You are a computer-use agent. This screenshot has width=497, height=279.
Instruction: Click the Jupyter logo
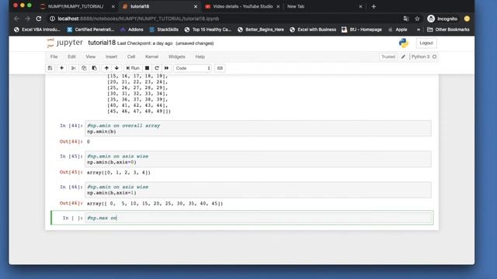click(64, 43)
